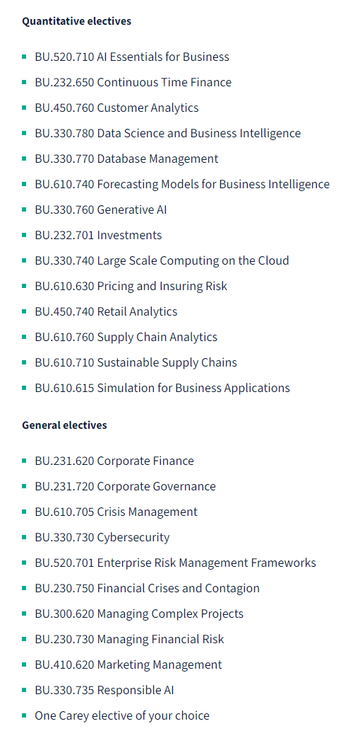Open Large Scale Computing on the Cloud
Viewport: 355px width, 743px height.
[x=162, y=260]
